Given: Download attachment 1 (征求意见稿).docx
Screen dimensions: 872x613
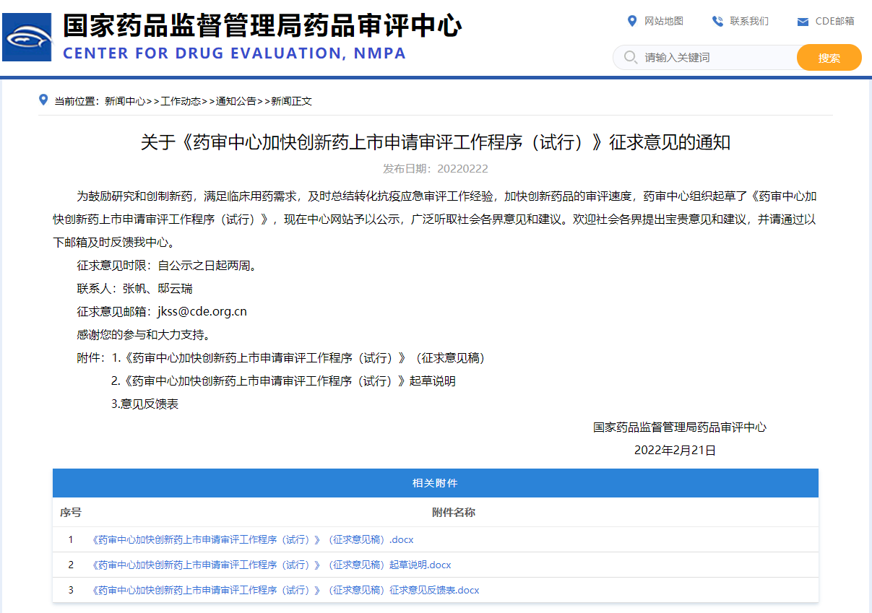Looking at the screenshot, I should pos(253,539).
